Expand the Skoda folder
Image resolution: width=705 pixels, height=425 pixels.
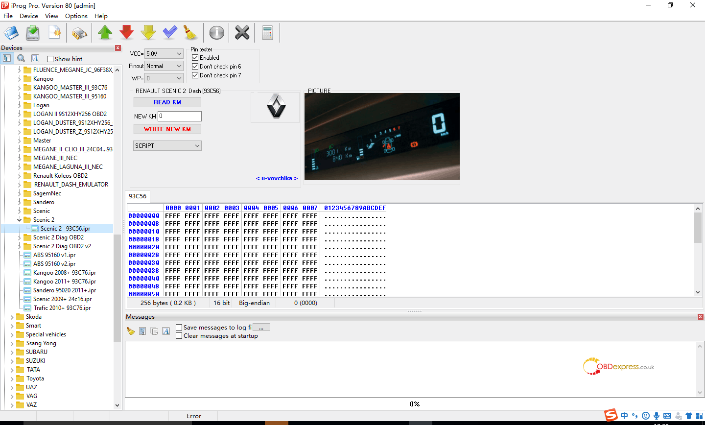pyautogui.click(x=12, y=317)
